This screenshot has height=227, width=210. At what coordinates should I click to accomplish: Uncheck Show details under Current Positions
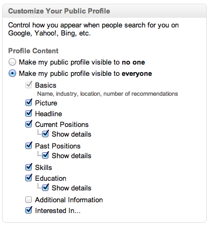click(x=45, y=133)
